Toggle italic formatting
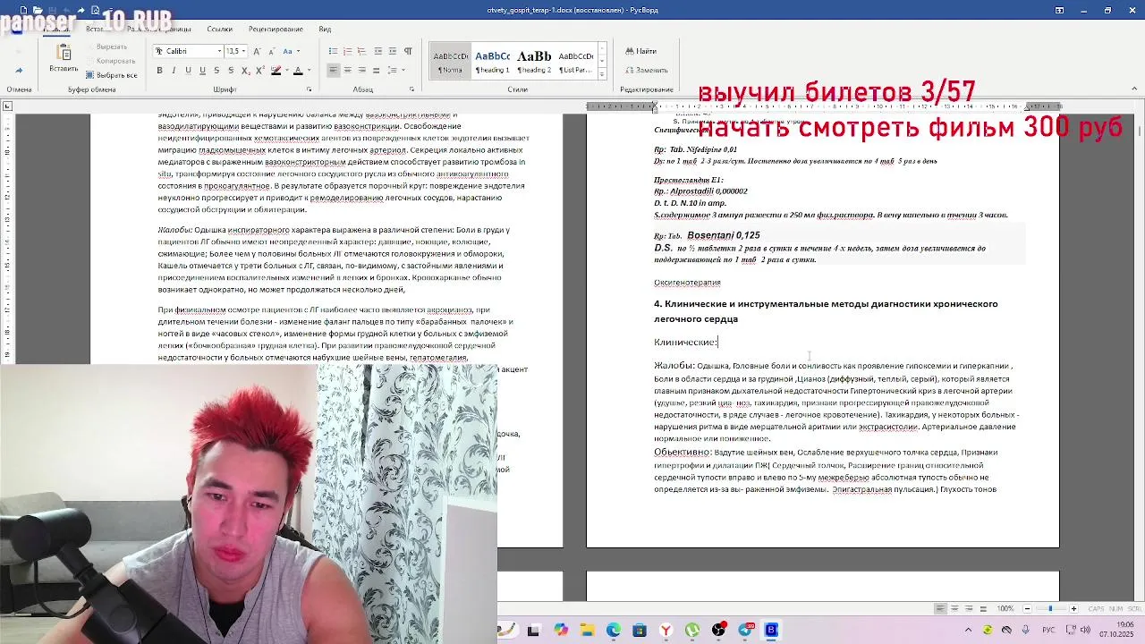Image resolution: width=1145 pixels, height=644 pixels. tap(174, 71)
